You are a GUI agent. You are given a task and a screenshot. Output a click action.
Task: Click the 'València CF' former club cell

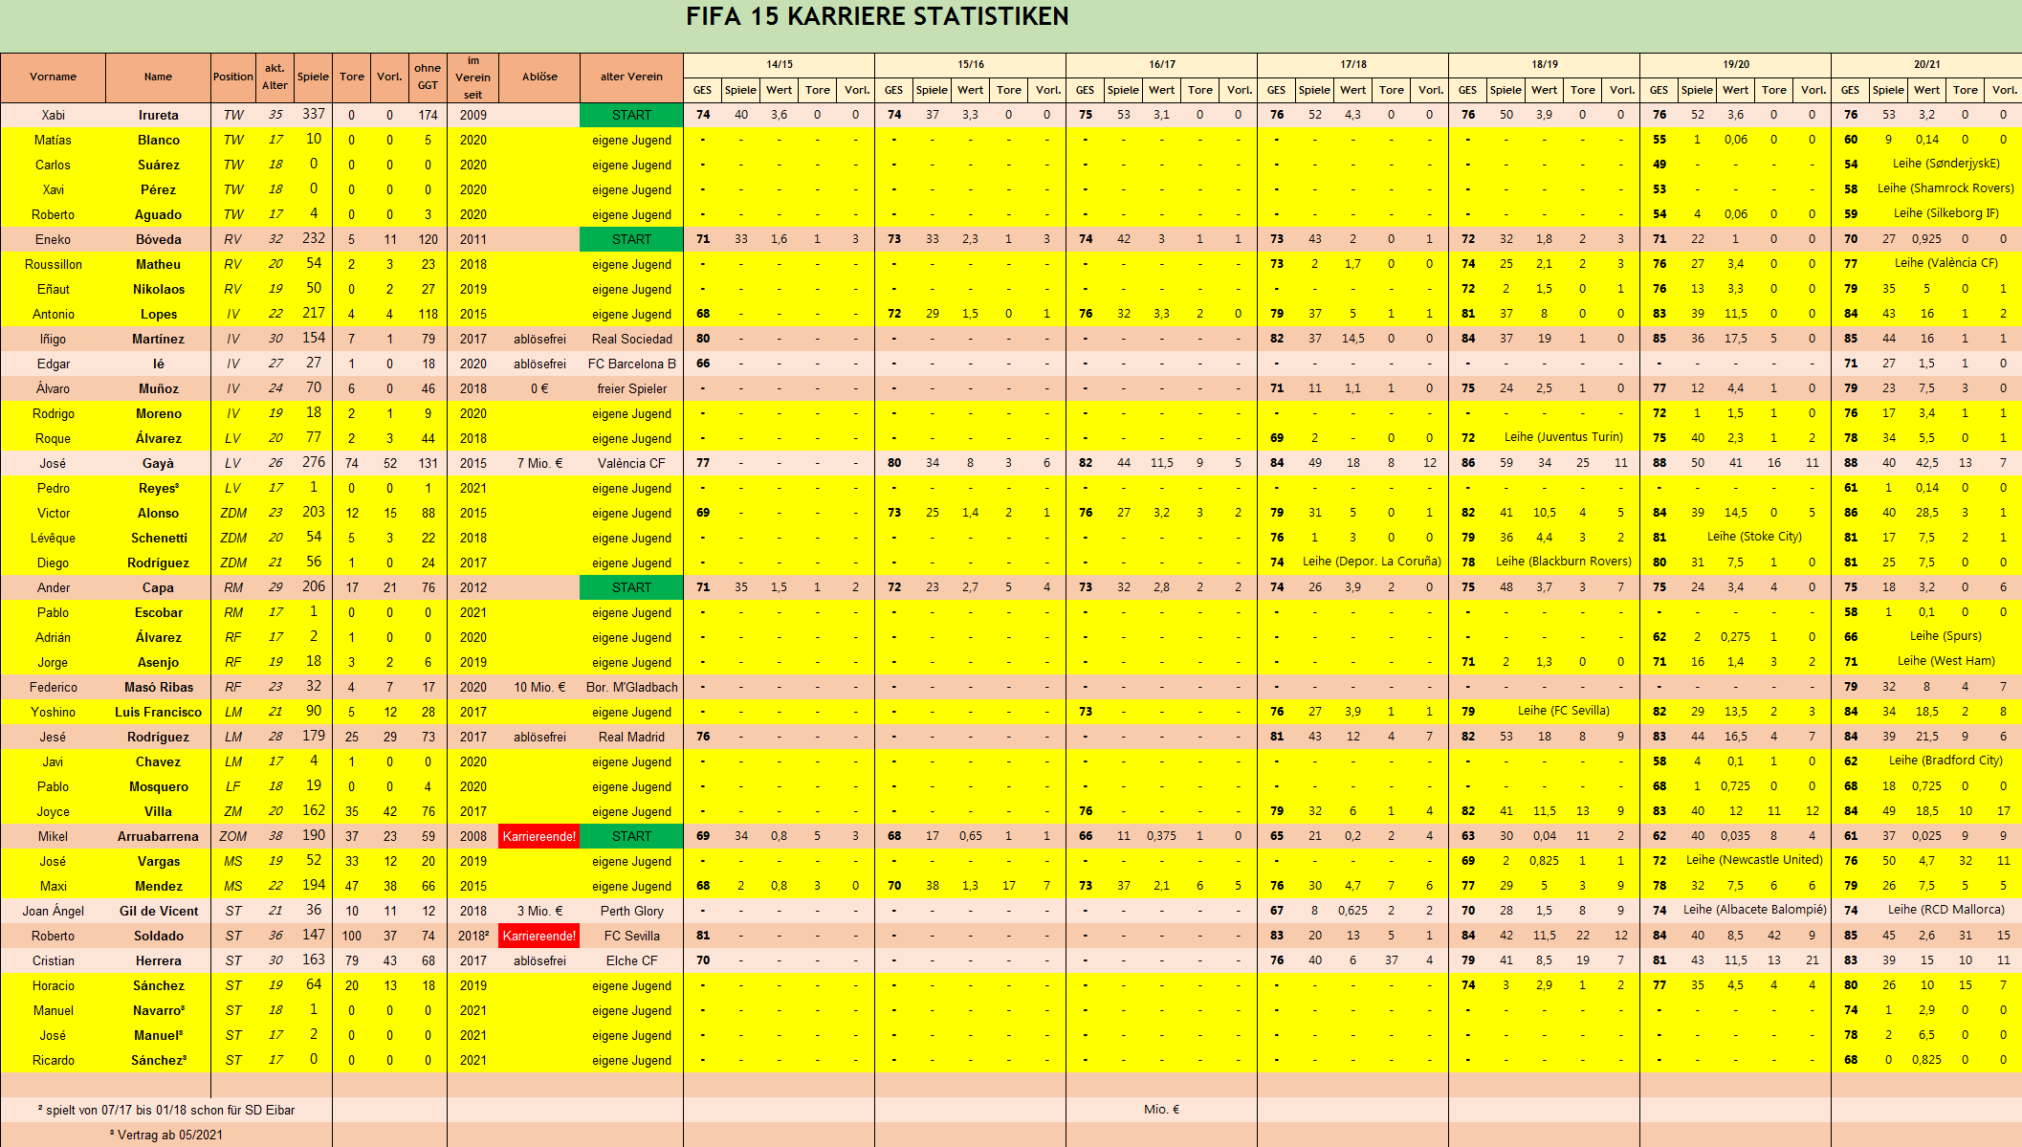(631, 463)
